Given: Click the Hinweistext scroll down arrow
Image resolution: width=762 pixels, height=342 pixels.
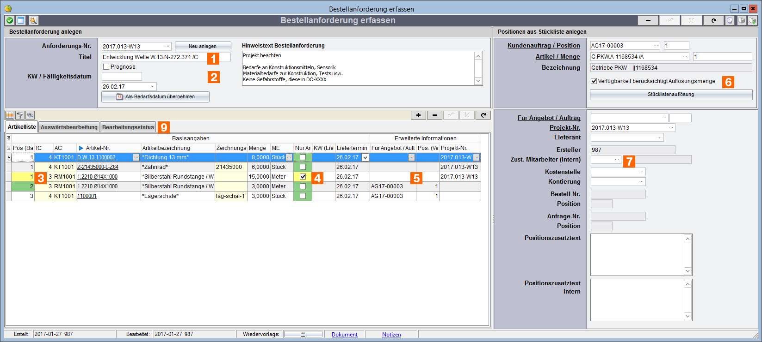Looking at the screenshot, I should tap(478, 81).
